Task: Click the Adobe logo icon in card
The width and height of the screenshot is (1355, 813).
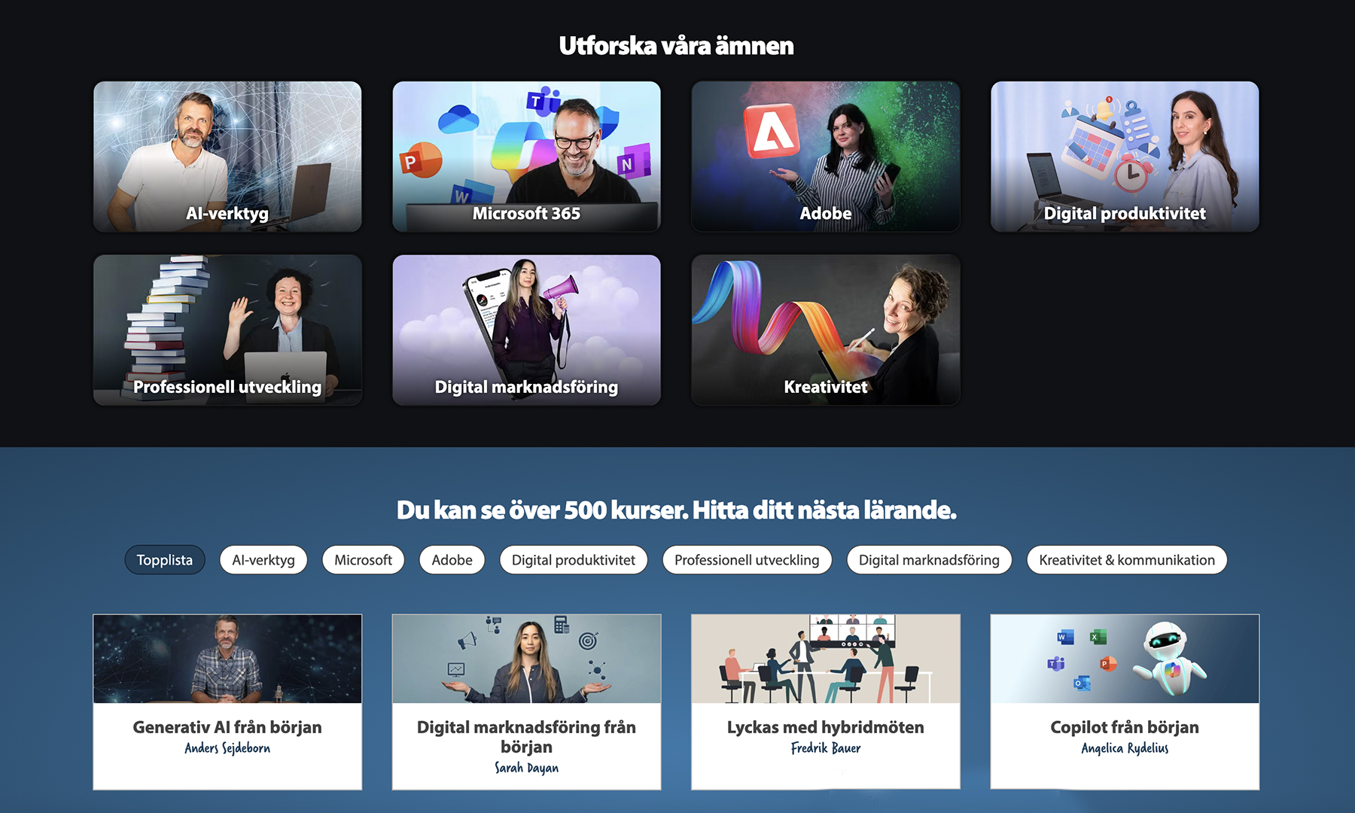Action: 772,130
